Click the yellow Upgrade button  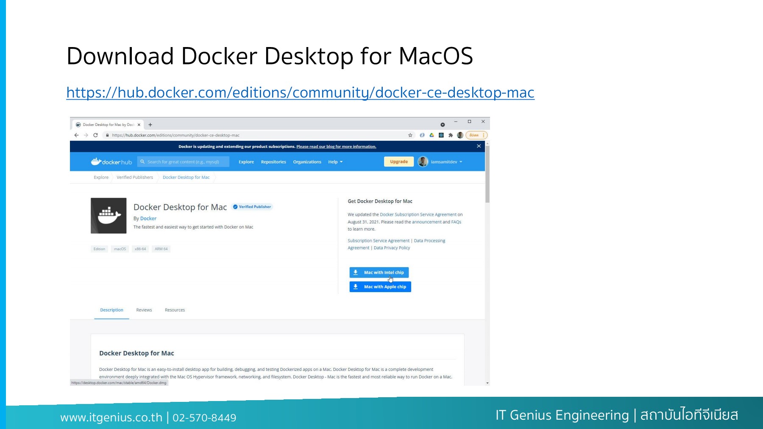click(398, 162)
